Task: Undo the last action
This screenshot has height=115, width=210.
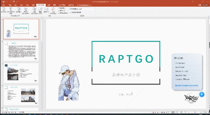Action: pos(7,2)
